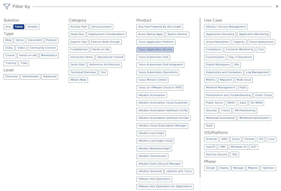Viewport: 281px width, 191px height.
Task: Choose the Course type tag
Action: [x=10, y=56]
